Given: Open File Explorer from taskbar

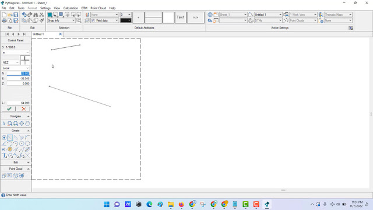Looking at the screenshot, I should (171, 204).
